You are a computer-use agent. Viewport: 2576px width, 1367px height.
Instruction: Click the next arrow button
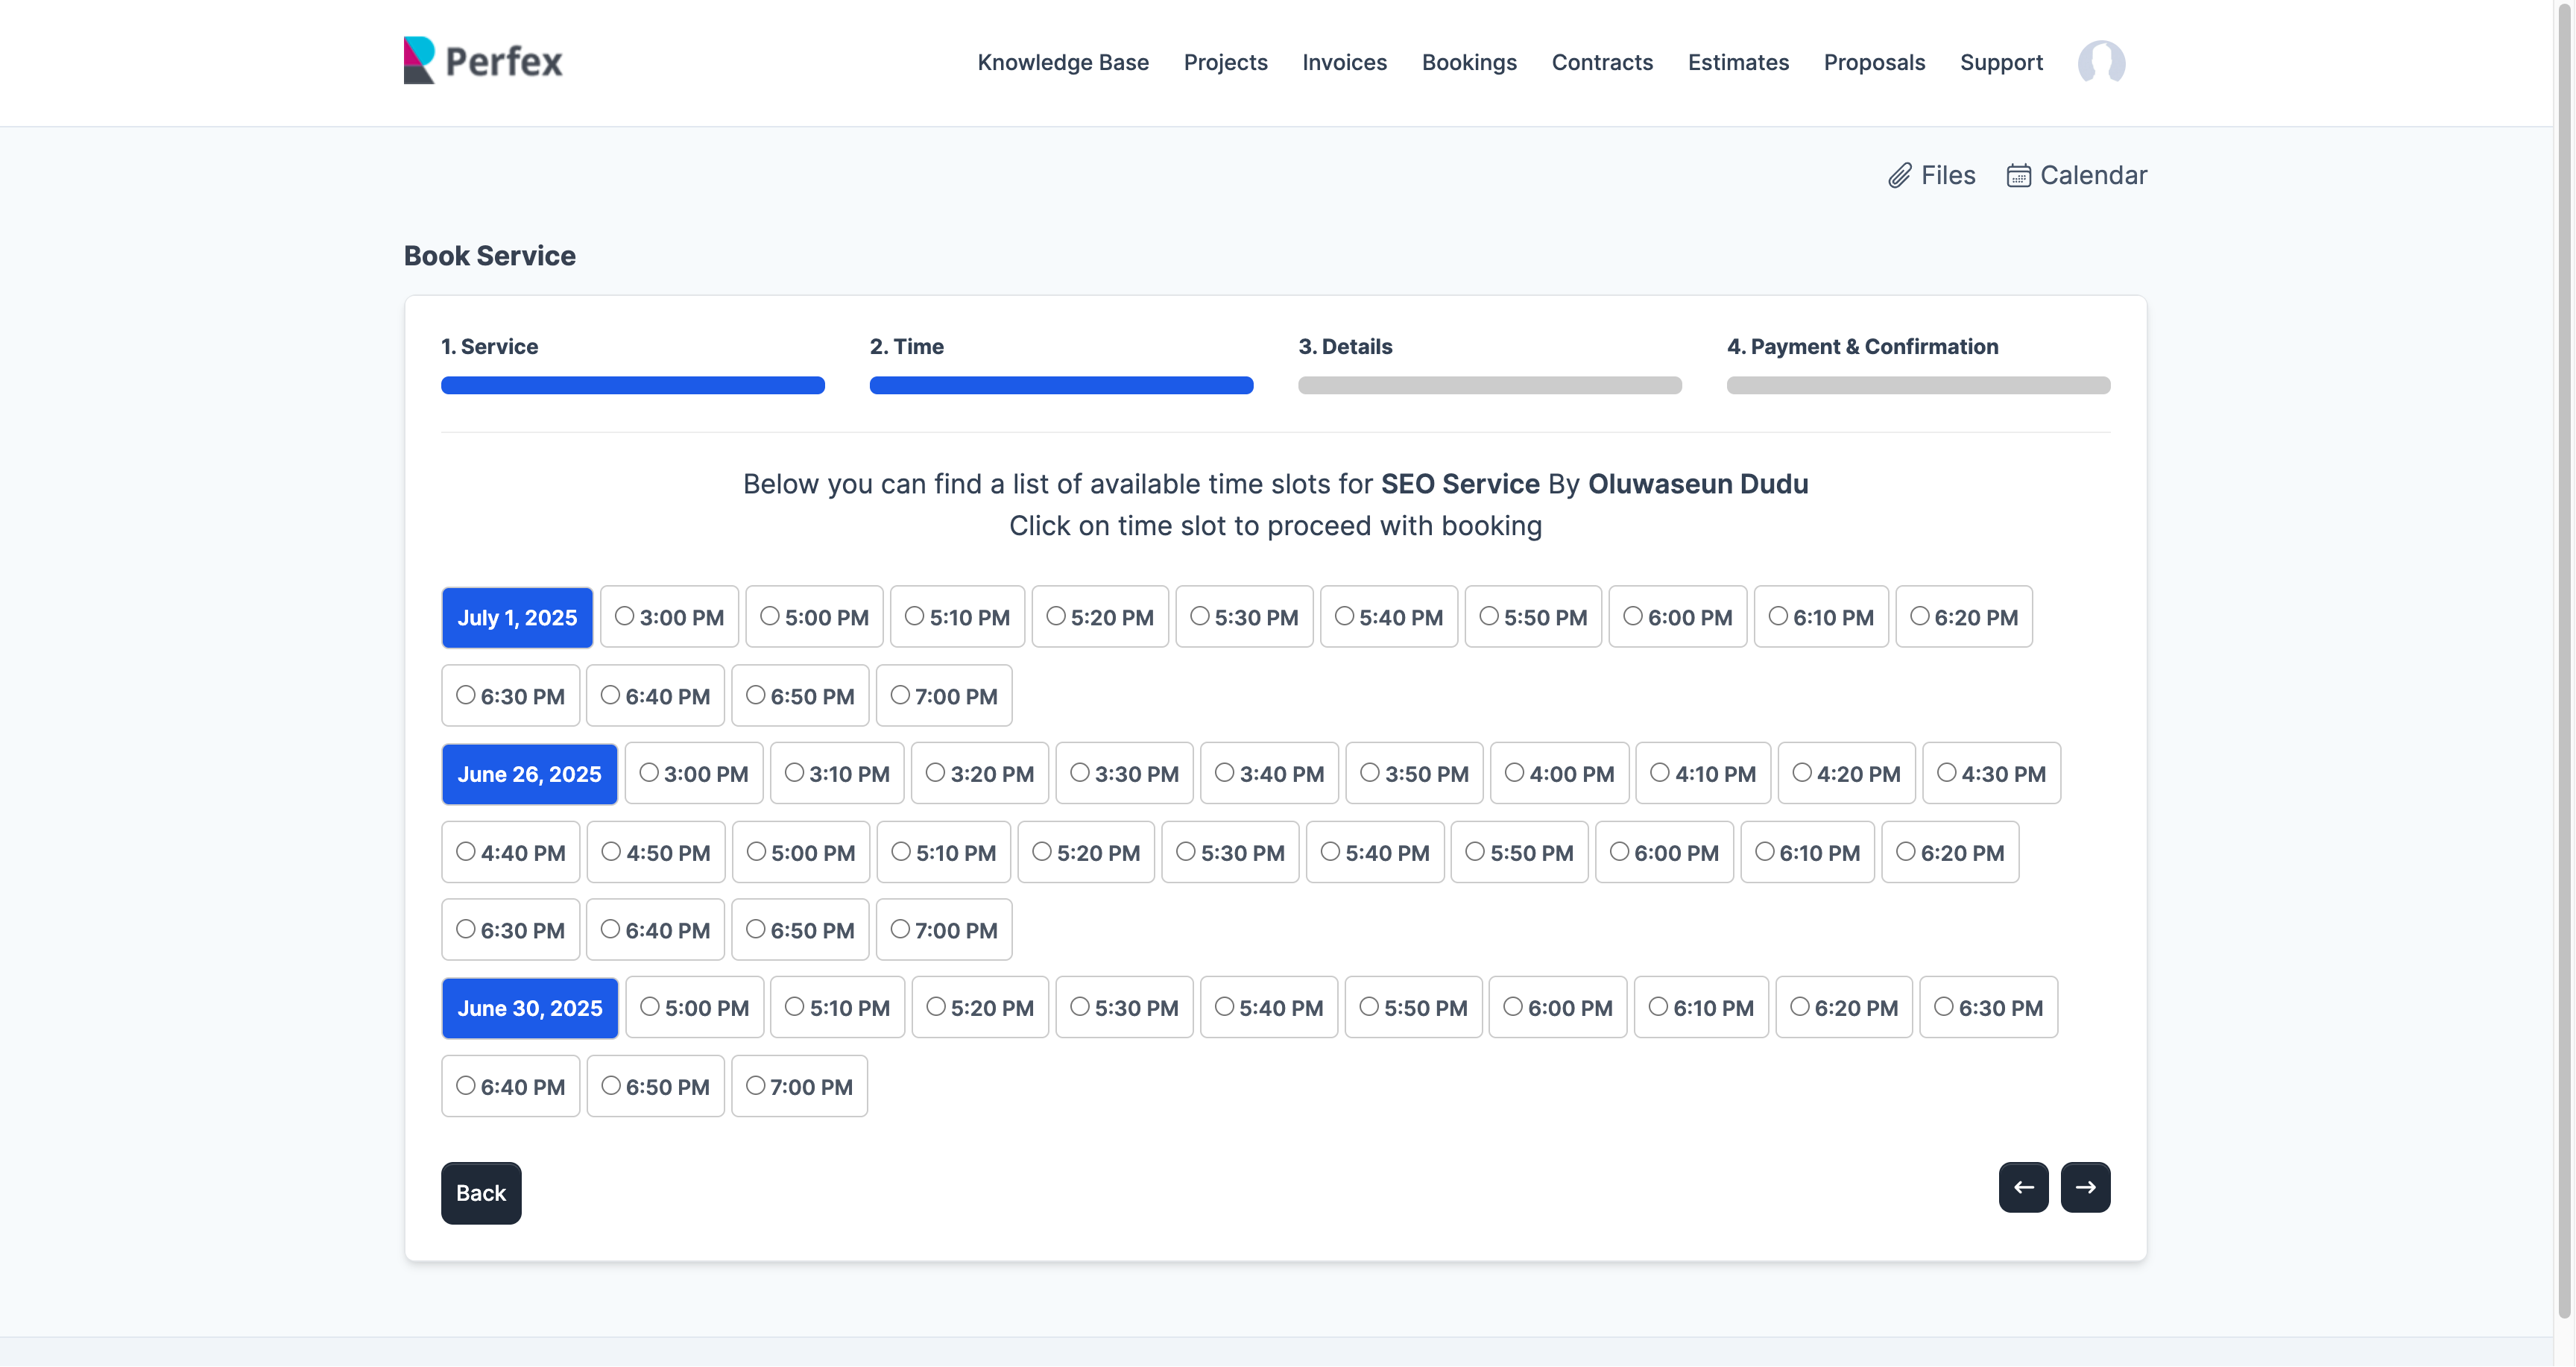2085,1187
